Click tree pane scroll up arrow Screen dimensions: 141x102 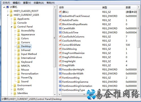click(x=55, y=7)
